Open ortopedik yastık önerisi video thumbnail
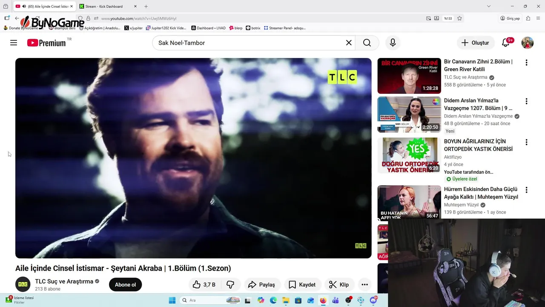The image size is (545, 307). coord(409,155)
